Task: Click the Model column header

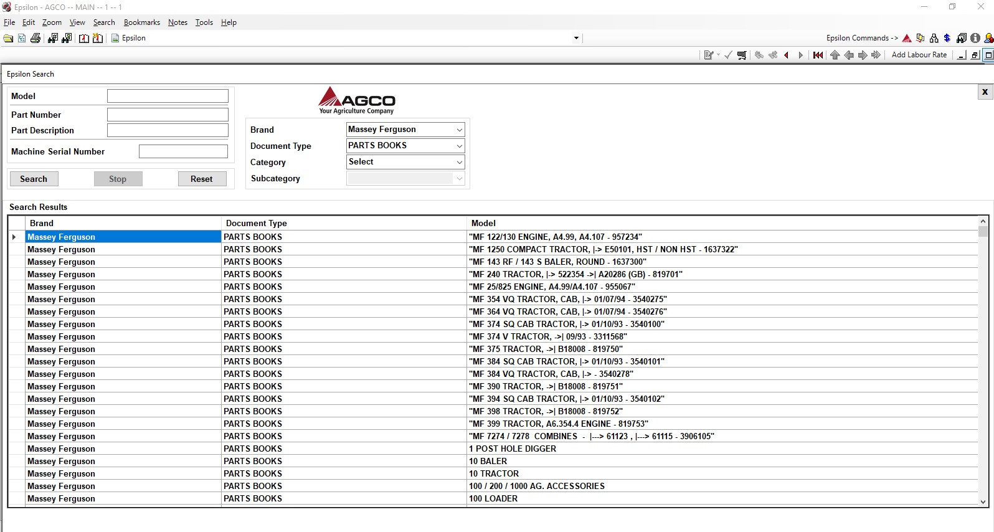Action: (722, 223)
